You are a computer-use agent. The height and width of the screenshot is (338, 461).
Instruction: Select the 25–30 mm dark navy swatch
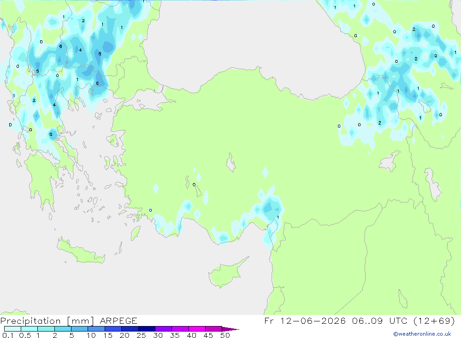[x=147, y=329]
